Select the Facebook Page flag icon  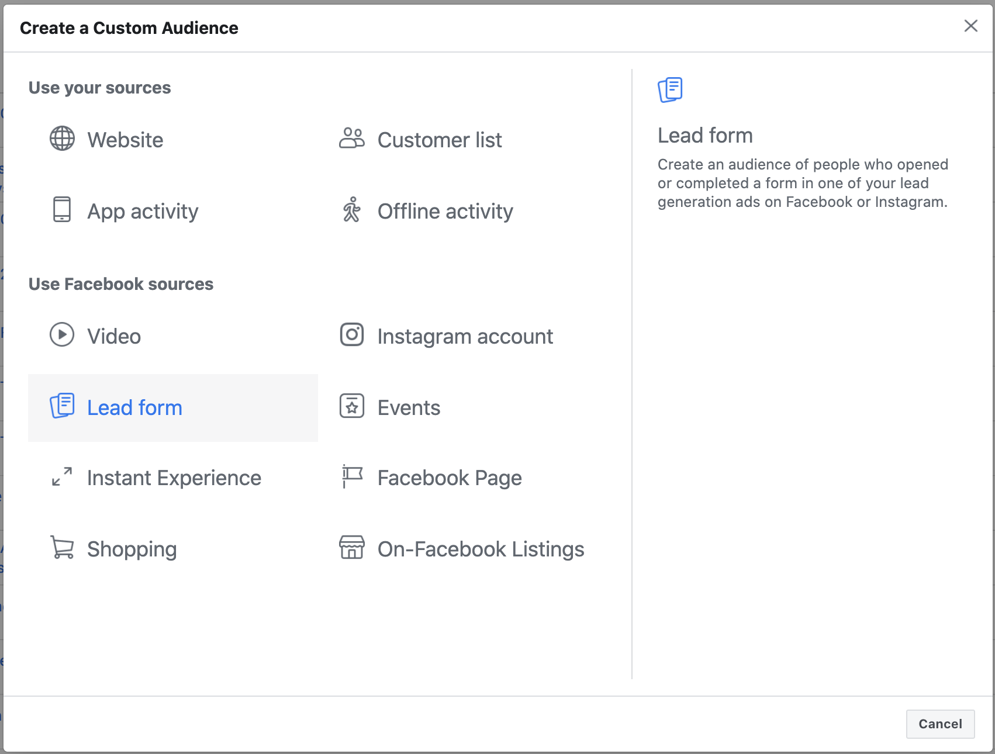352,476
